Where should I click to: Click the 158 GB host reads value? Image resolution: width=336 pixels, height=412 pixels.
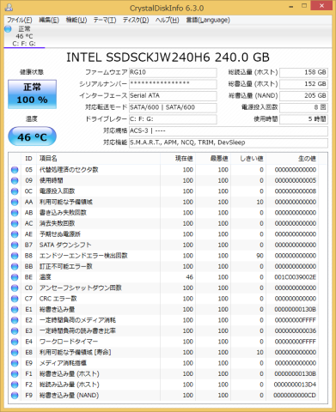(303, 72)
